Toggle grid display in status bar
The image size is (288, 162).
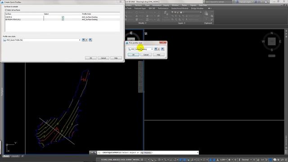point(142,160)
